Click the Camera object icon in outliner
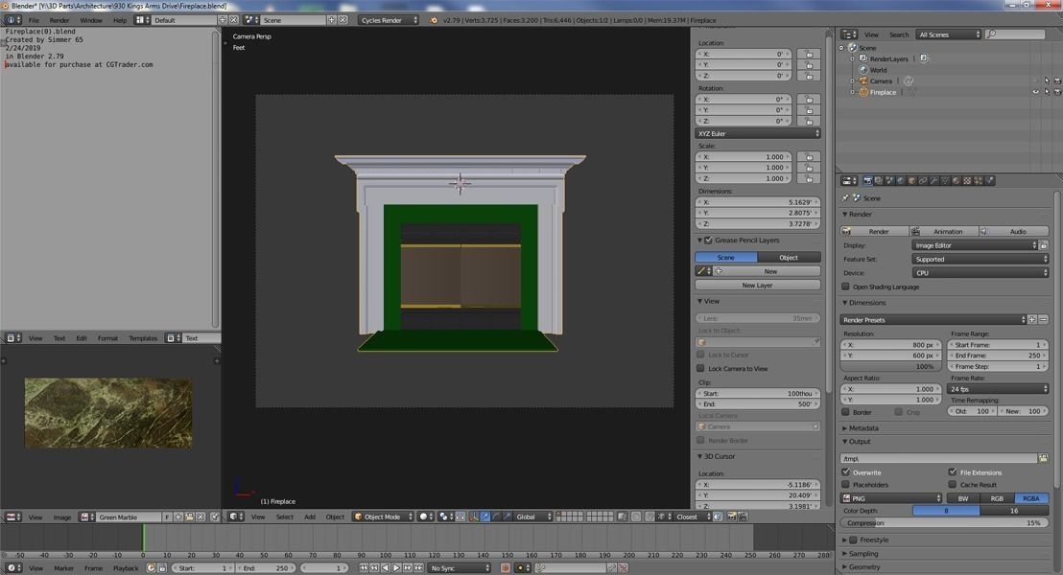1063x575 pixels. pos(863,80)
